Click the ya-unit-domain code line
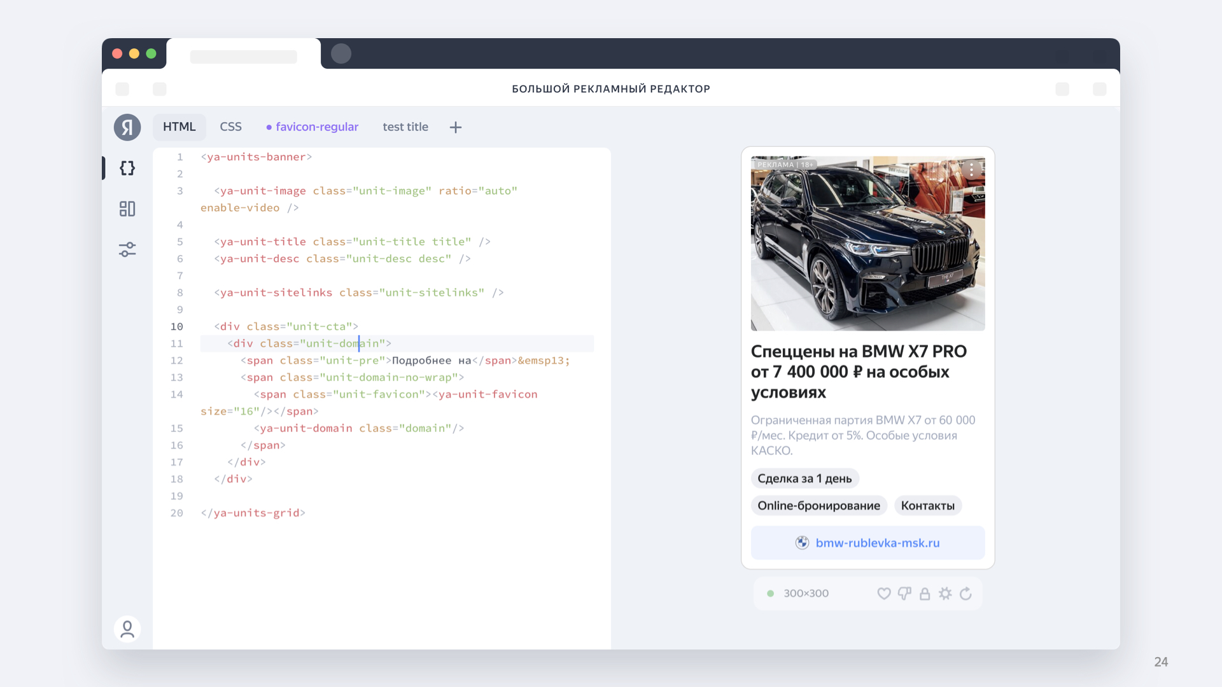Screen dimensions: 1222x687 coord(359,428)
